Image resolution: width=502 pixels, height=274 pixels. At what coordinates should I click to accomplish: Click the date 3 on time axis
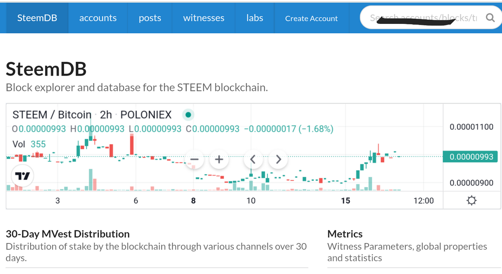point(58,201)
